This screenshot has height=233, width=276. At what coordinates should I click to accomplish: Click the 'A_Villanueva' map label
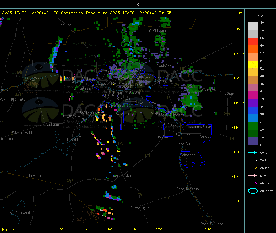point(160,31)
